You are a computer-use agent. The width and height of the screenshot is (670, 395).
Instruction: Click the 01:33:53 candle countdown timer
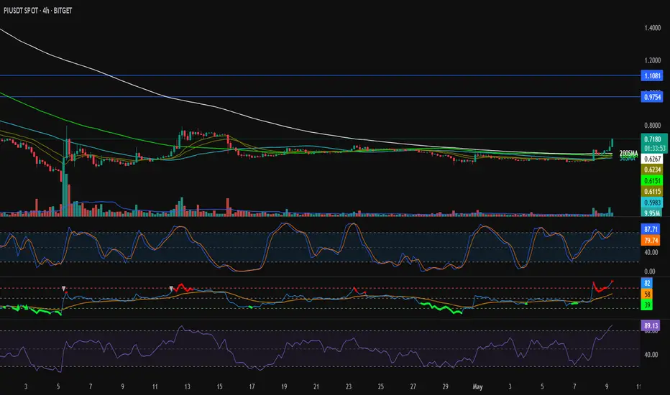[653, 149]
